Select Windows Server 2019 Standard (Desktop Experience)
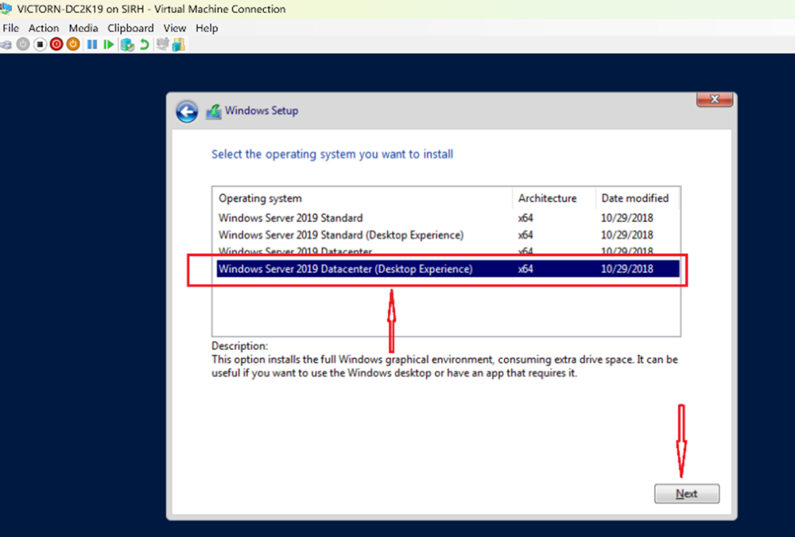This screenshot has height=537, width=795. click(448, 235)
